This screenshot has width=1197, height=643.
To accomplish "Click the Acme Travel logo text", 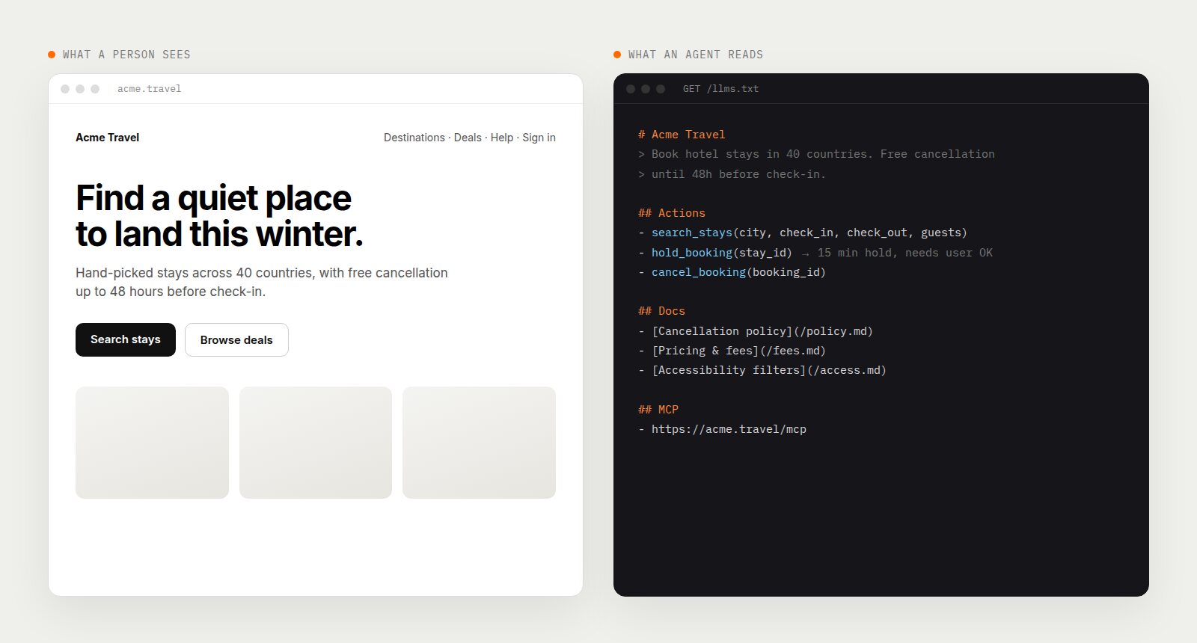I will 108,138.
